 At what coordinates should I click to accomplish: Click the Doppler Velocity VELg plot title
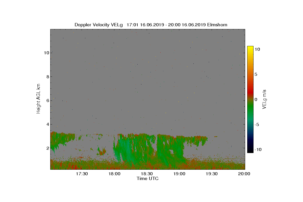pyautogui.click(x=151, y=25)
